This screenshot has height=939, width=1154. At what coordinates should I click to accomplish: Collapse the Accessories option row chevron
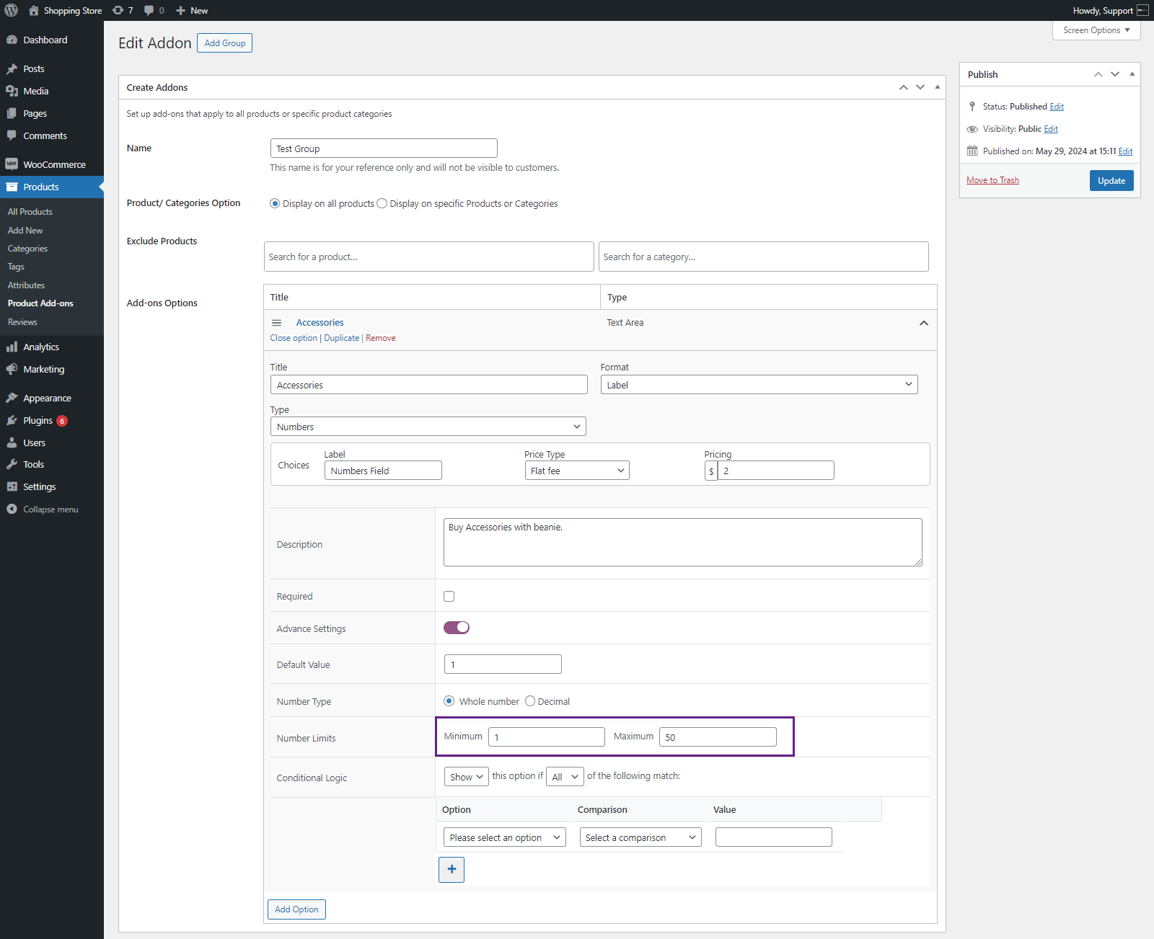(923, 323)
